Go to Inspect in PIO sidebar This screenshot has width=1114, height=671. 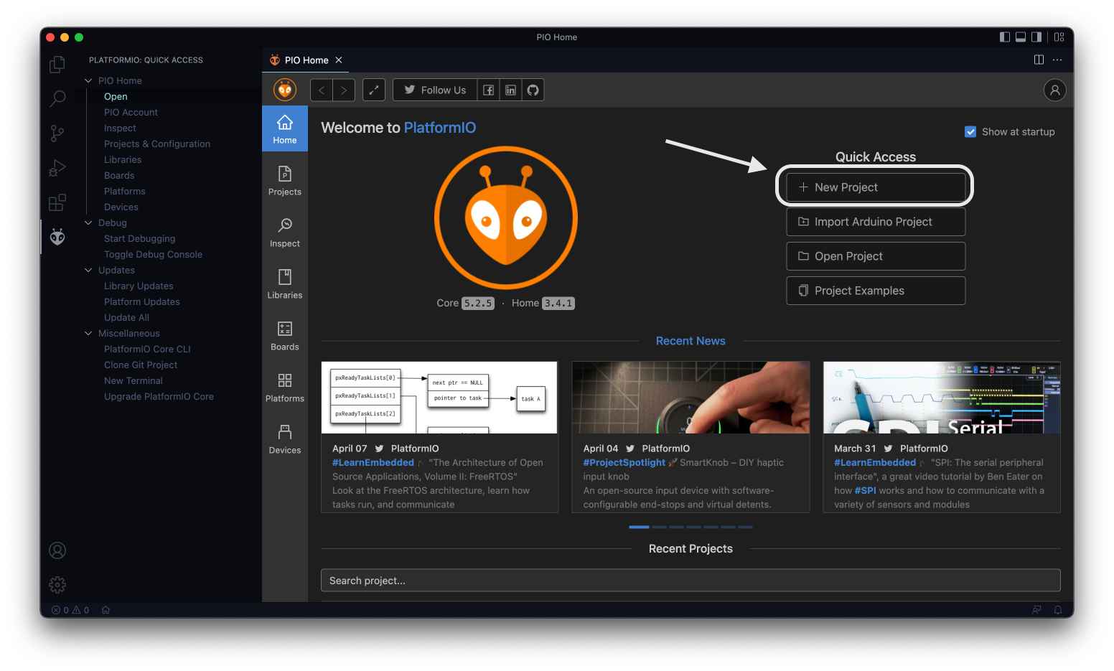[285, 233]
